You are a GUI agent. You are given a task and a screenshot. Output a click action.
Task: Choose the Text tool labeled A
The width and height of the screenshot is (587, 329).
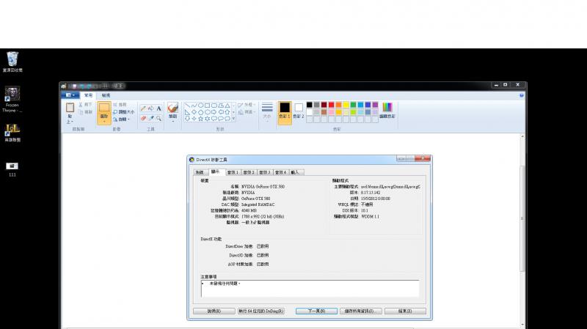158,108
